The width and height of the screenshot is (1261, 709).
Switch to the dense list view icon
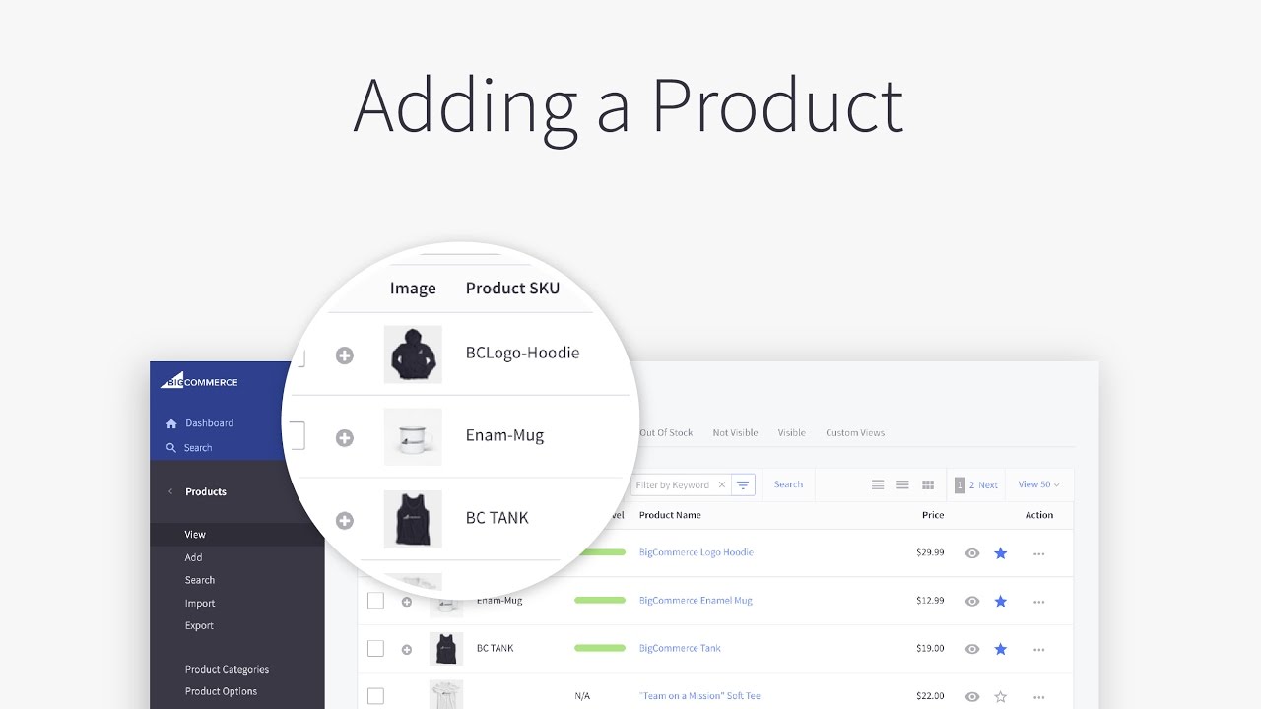[x=878, y=484]
